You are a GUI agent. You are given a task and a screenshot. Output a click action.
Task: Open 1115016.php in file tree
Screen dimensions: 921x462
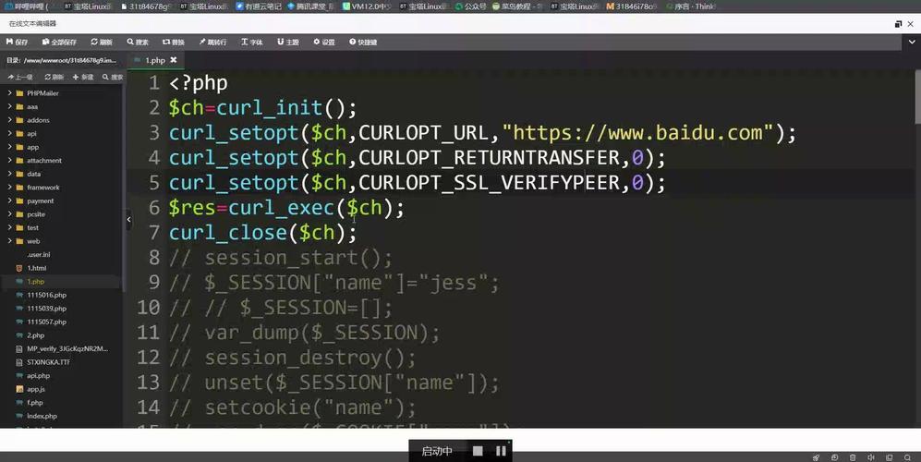pos(46,295)
